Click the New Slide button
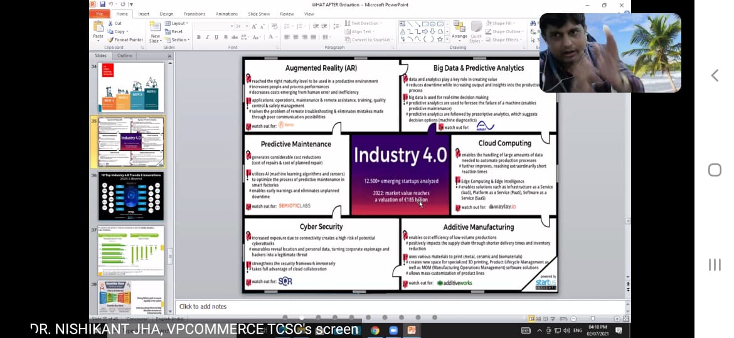Image resolution: width=734 pixels, height=338 pixels. (155, 31)
